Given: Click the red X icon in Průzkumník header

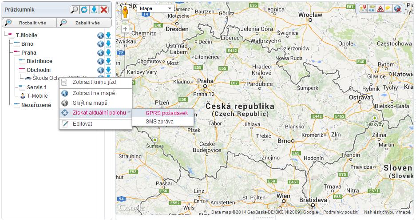Looking at the screenshot, I should click(x=104, y=10).
